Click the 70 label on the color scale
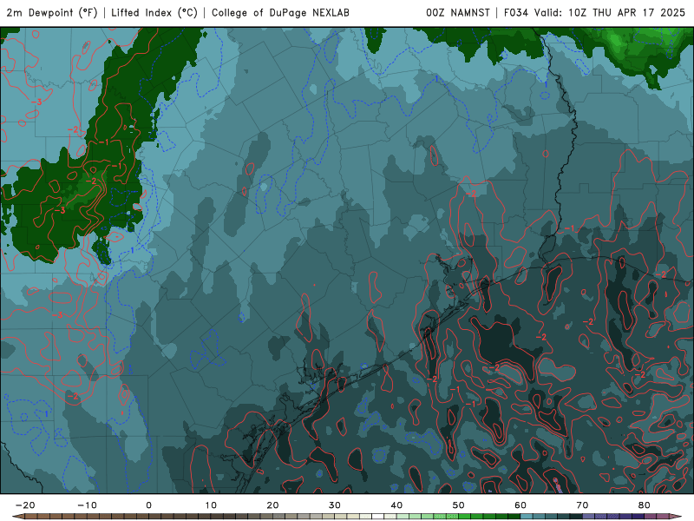The width and height of the screenshot is (694, 521). (x=582, y=505)
